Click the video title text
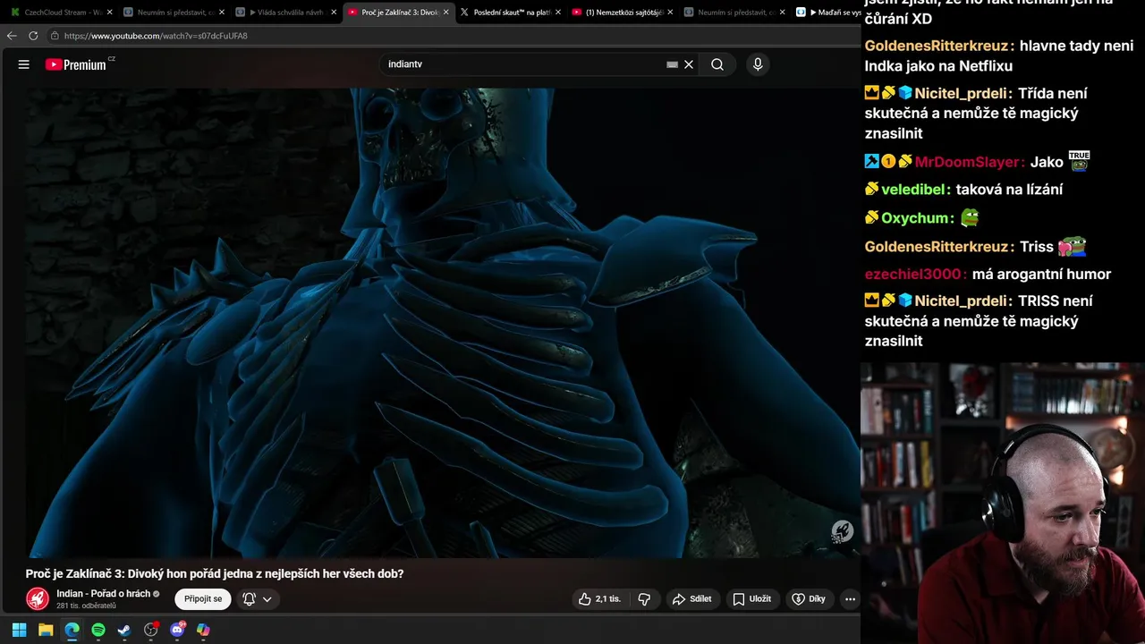 click(x=215, y=573)
